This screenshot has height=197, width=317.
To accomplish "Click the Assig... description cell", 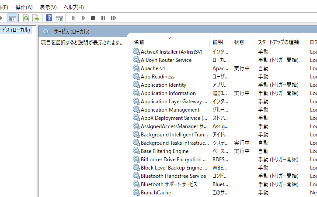I will tap(220, 126).
